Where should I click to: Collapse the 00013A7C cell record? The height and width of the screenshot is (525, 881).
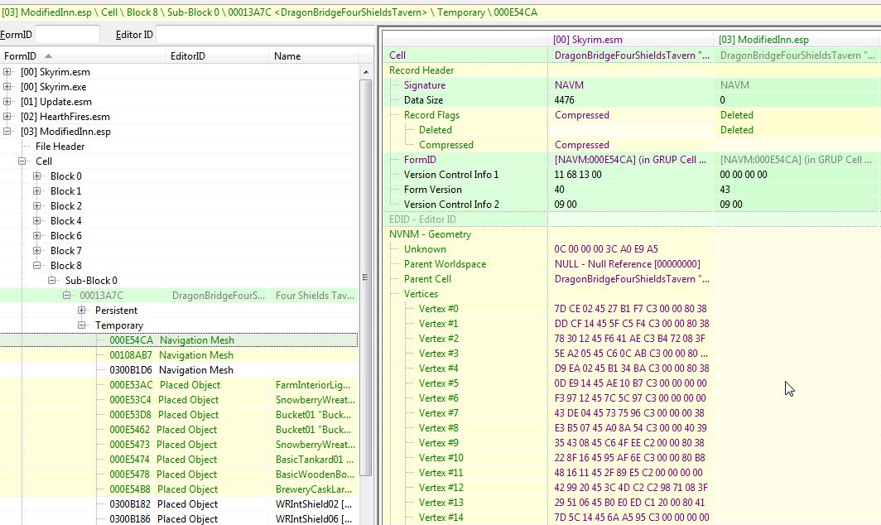66,295
